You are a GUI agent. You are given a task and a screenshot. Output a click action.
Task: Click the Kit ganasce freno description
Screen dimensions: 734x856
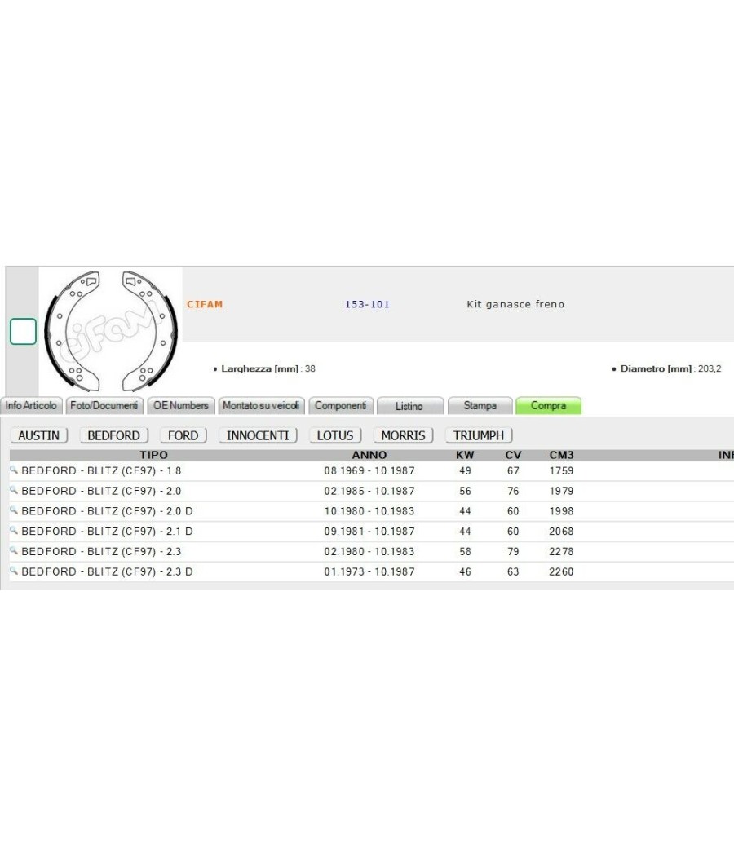pyautogui.click(x=515, y=304)
